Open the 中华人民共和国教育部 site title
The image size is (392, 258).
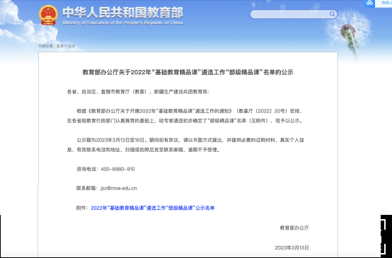pos(122,13)
